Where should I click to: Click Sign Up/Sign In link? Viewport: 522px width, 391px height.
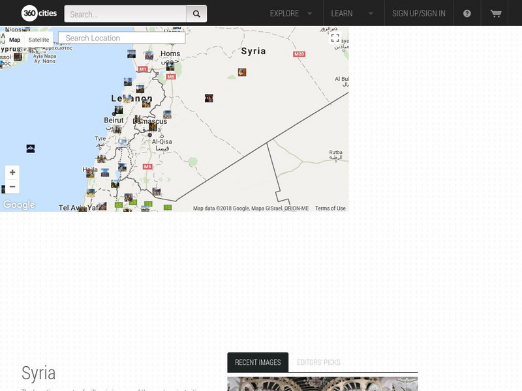click(x=419, y=13)
